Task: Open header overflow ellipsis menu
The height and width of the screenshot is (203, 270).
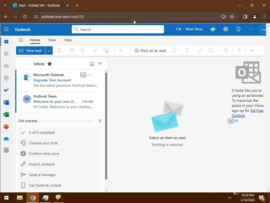Action: click(251, 29)
